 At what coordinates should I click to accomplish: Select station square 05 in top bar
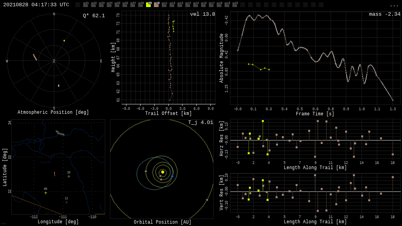point(117,5)
